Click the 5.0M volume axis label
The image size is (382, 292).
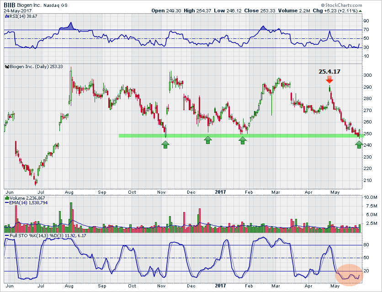click(x=371, y=215)
